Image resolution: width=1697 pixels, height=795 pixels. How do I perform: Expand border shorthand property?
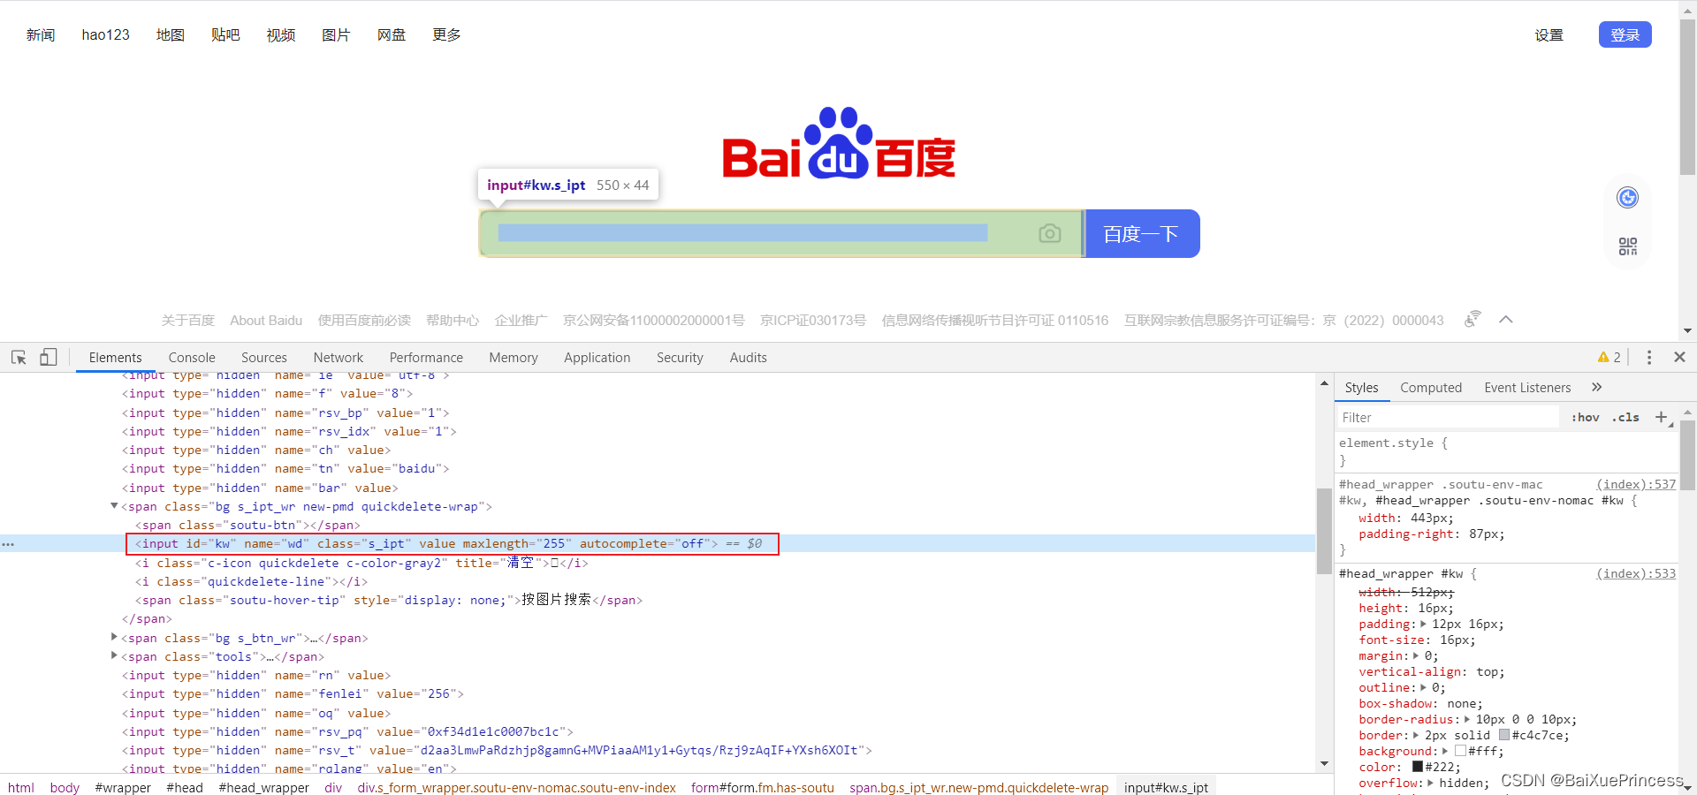point(1416,735)
